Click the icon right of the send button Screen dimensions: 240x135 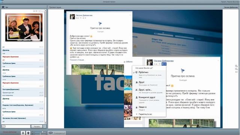click(44, 126)
